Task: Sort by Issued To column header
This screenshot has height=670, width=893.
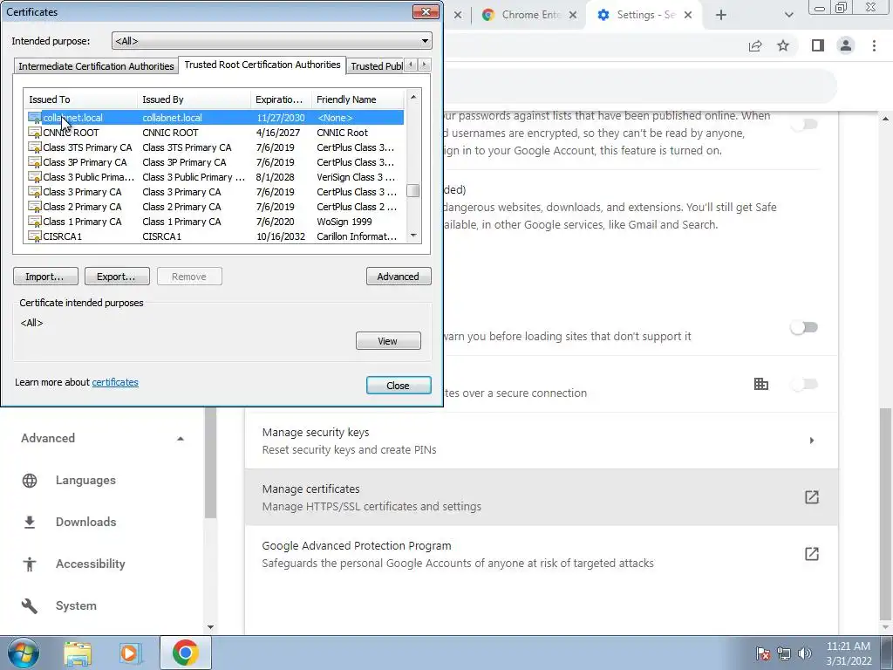Action: pyautogui.click(x=80, y=99)
